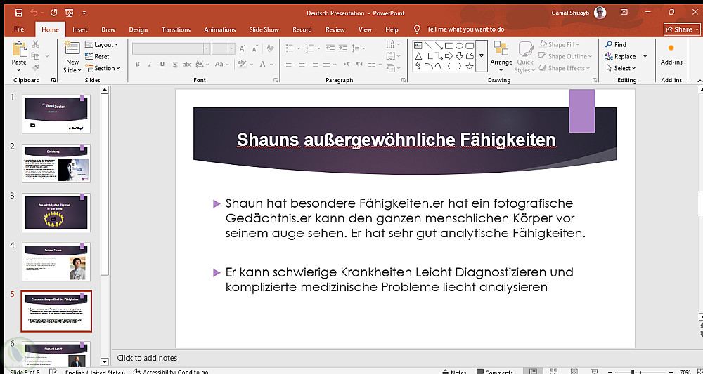The width and height of the screenshot is (703, 374).
Task: Toggle Bold formatting
Action: tap(137, 65)
